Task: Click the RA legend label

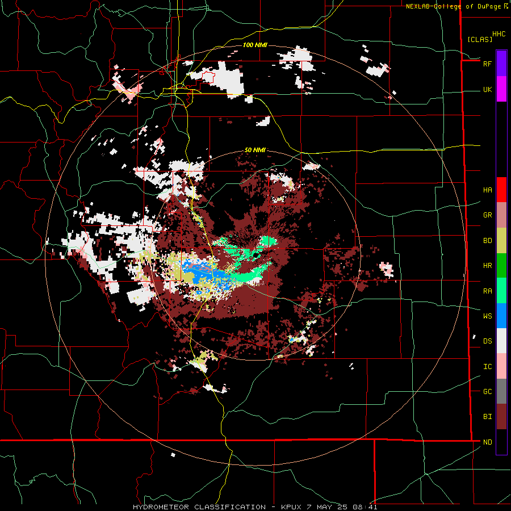Action: pyautogui.click(x=487, y=291)
